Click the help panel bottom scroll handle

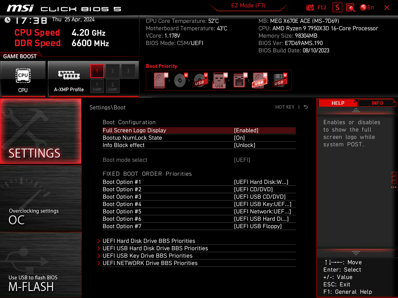pyautogui.click(x=356, y=253)
